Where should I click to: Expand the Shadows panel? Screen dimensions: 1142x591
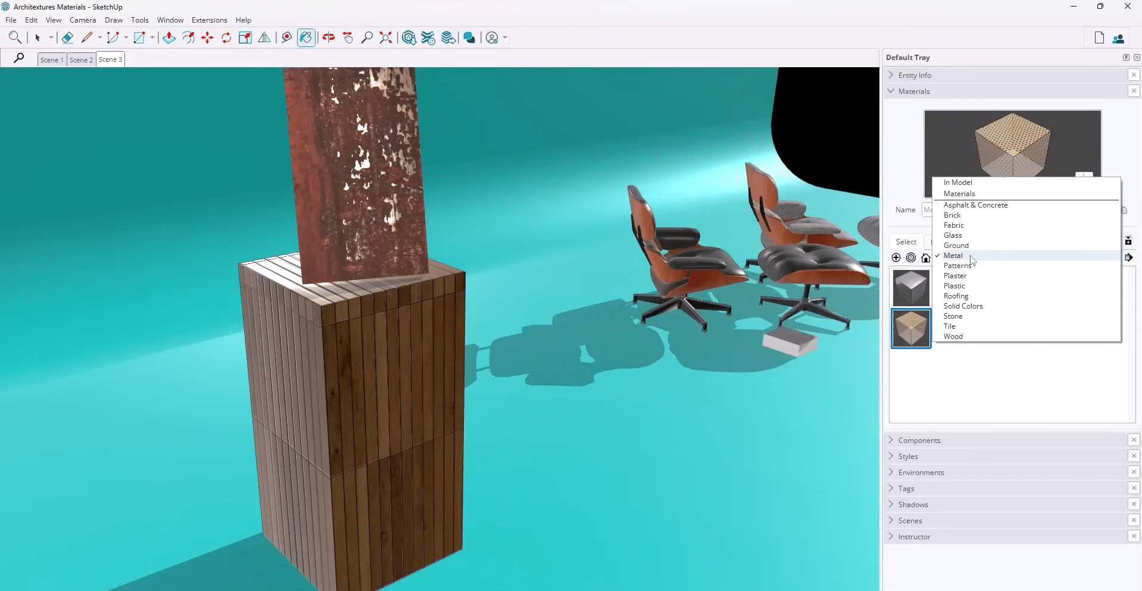pos(891,504)
